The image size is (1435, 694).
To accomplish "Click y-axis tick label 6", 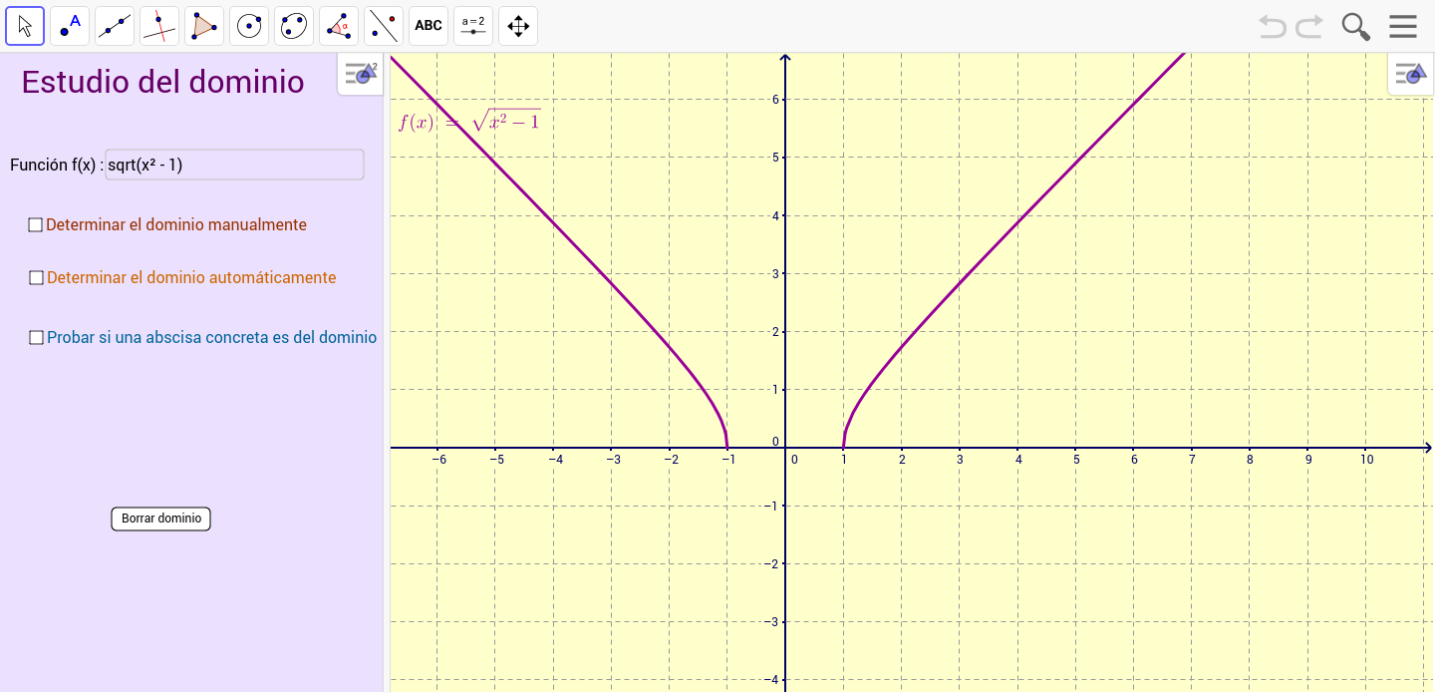I will (x=775, y=99).
